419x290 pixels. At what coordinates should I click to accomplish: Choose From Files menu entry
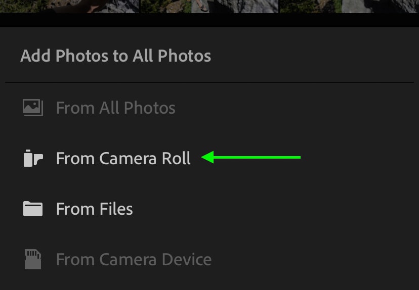(x=209, y=209)
